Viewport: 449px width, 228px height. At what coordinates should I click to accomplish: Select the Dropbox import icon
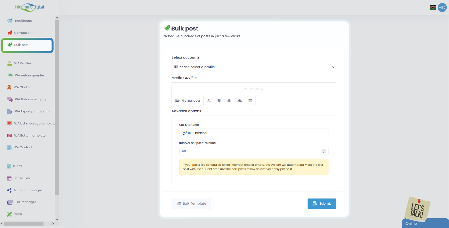tap(219, 101)
